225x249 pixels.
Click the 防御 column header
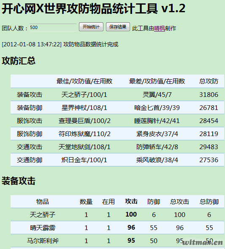click(x=154, y=202)
